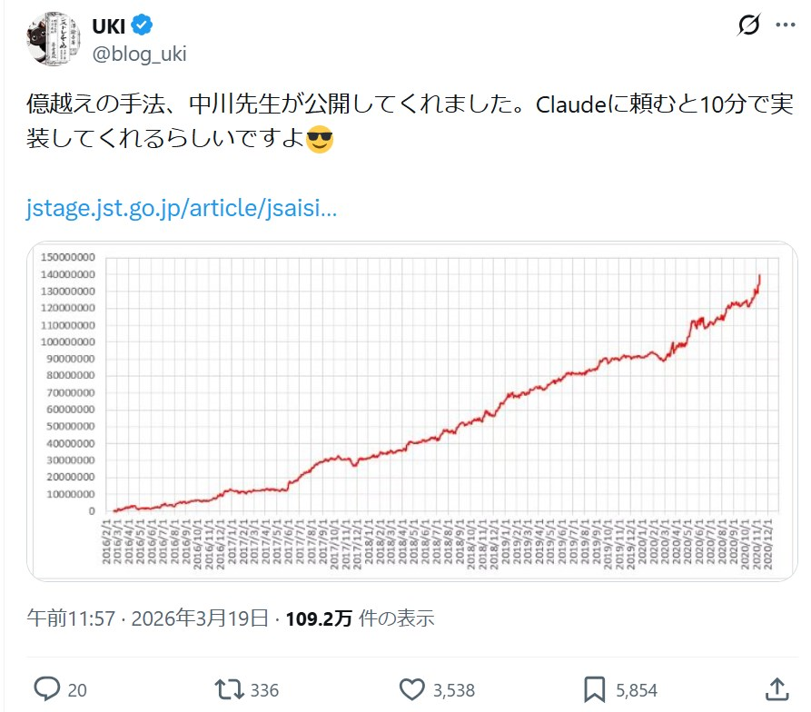Toggle the bookmark icon
The width and height of the screenshot is (811, 712).
point(595,688)
